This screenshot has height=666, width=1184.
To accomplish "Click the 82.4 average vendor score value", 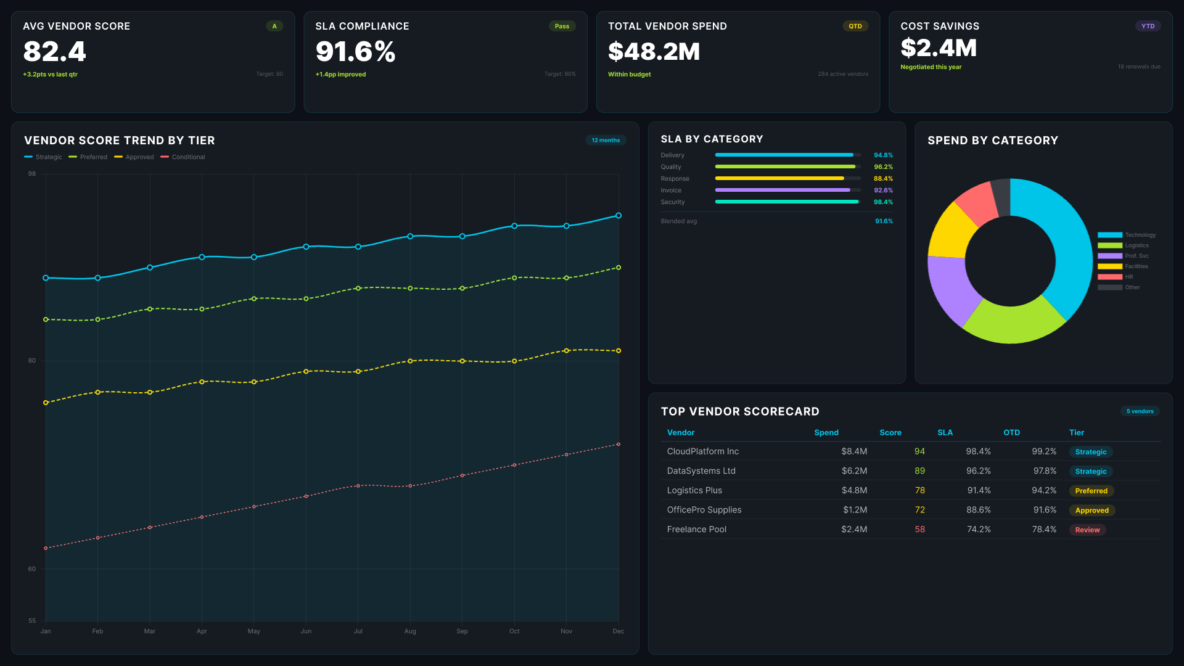I will click(55, 52).
